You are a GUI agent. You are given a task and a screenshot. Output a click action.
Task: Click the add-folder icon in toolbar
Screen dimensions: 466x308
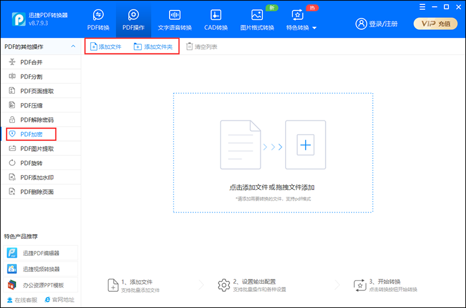point(137,47)
